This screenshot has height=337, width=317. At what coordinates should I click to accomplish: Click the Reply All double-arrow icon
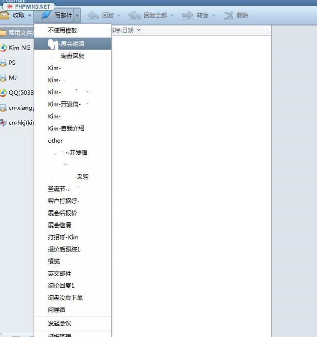point(134,15)
